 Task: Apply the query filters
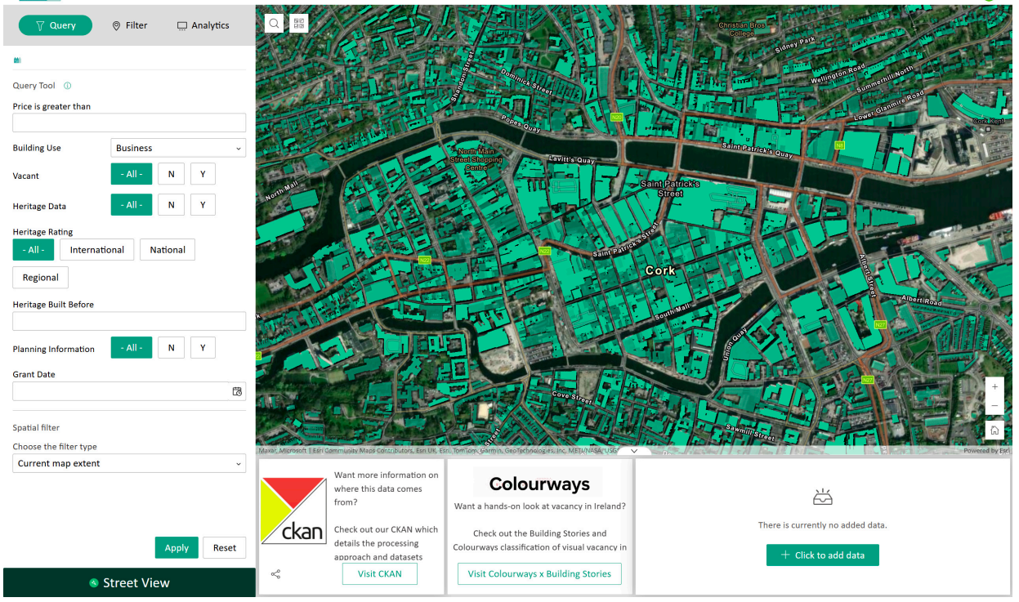(x=177, y=547)
